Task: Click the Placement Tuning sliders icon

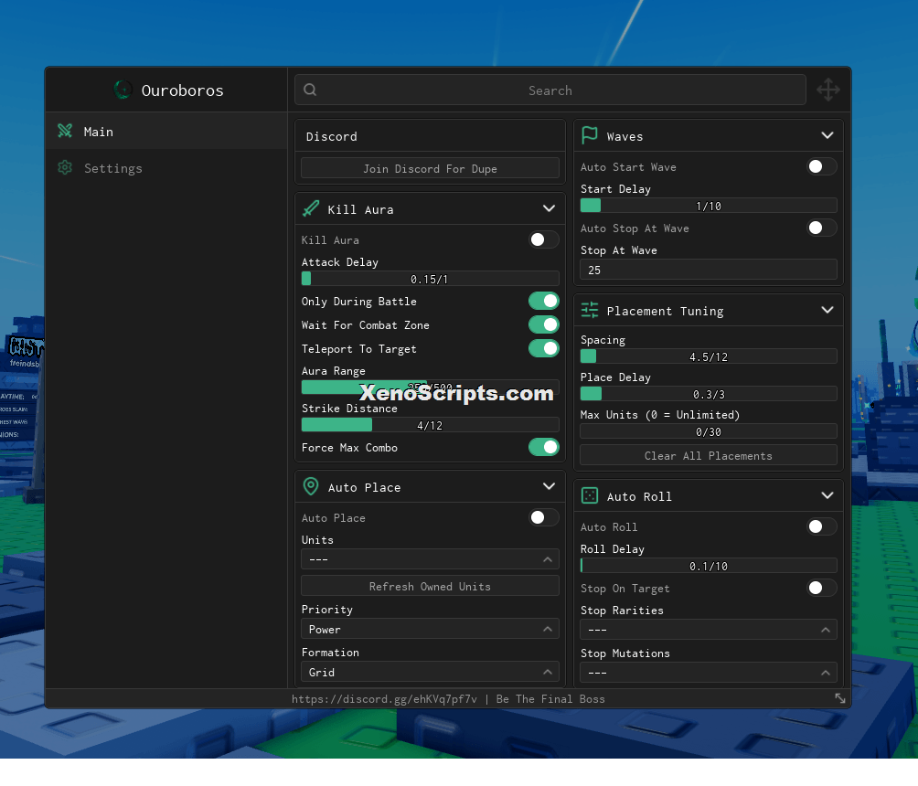Action: point(590,310)
